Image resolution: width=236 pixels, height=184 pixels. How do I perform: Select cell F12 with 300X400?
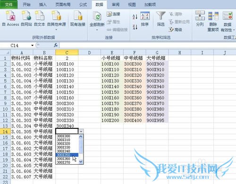point(135,120)
